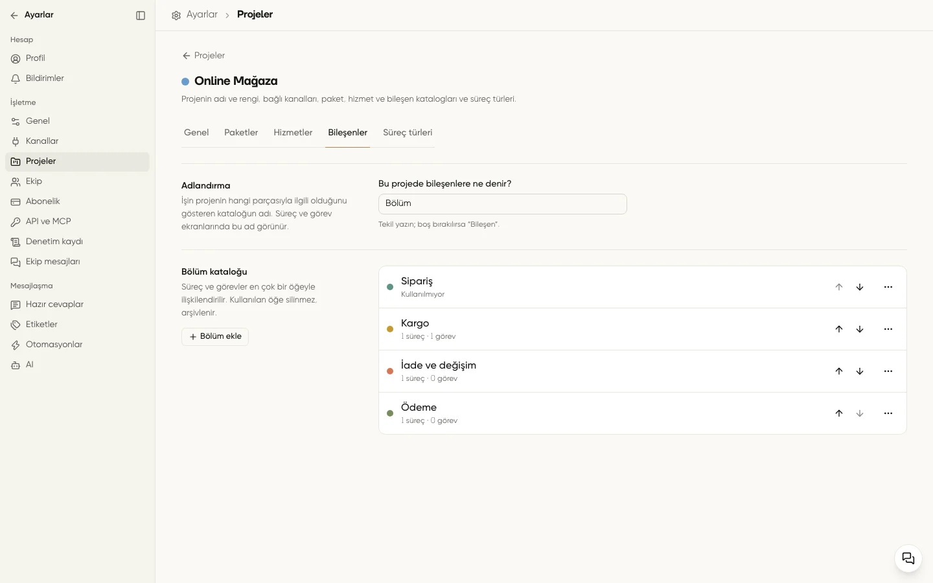The height and width of the screenshot is (583, 933).
Task: Switch to the Süreç türleri tab
Action: pyautogui.click(x=408, y=133)
